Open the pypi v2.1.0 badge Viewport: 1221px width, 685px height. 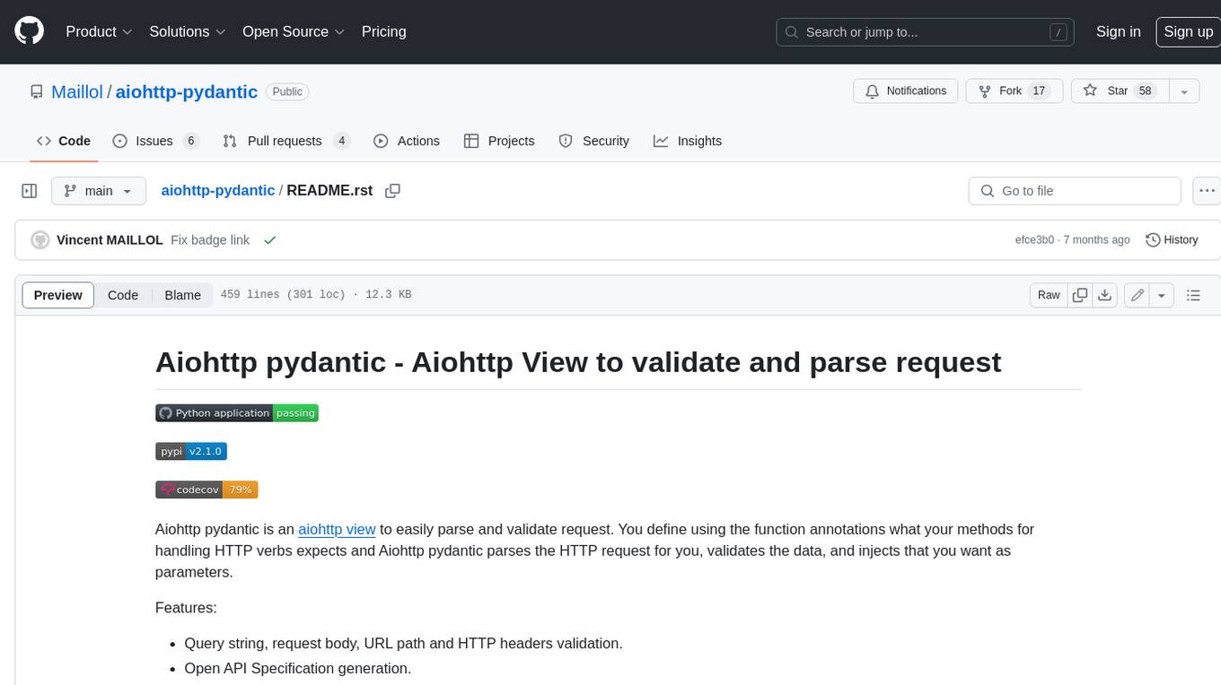(191, 451)
